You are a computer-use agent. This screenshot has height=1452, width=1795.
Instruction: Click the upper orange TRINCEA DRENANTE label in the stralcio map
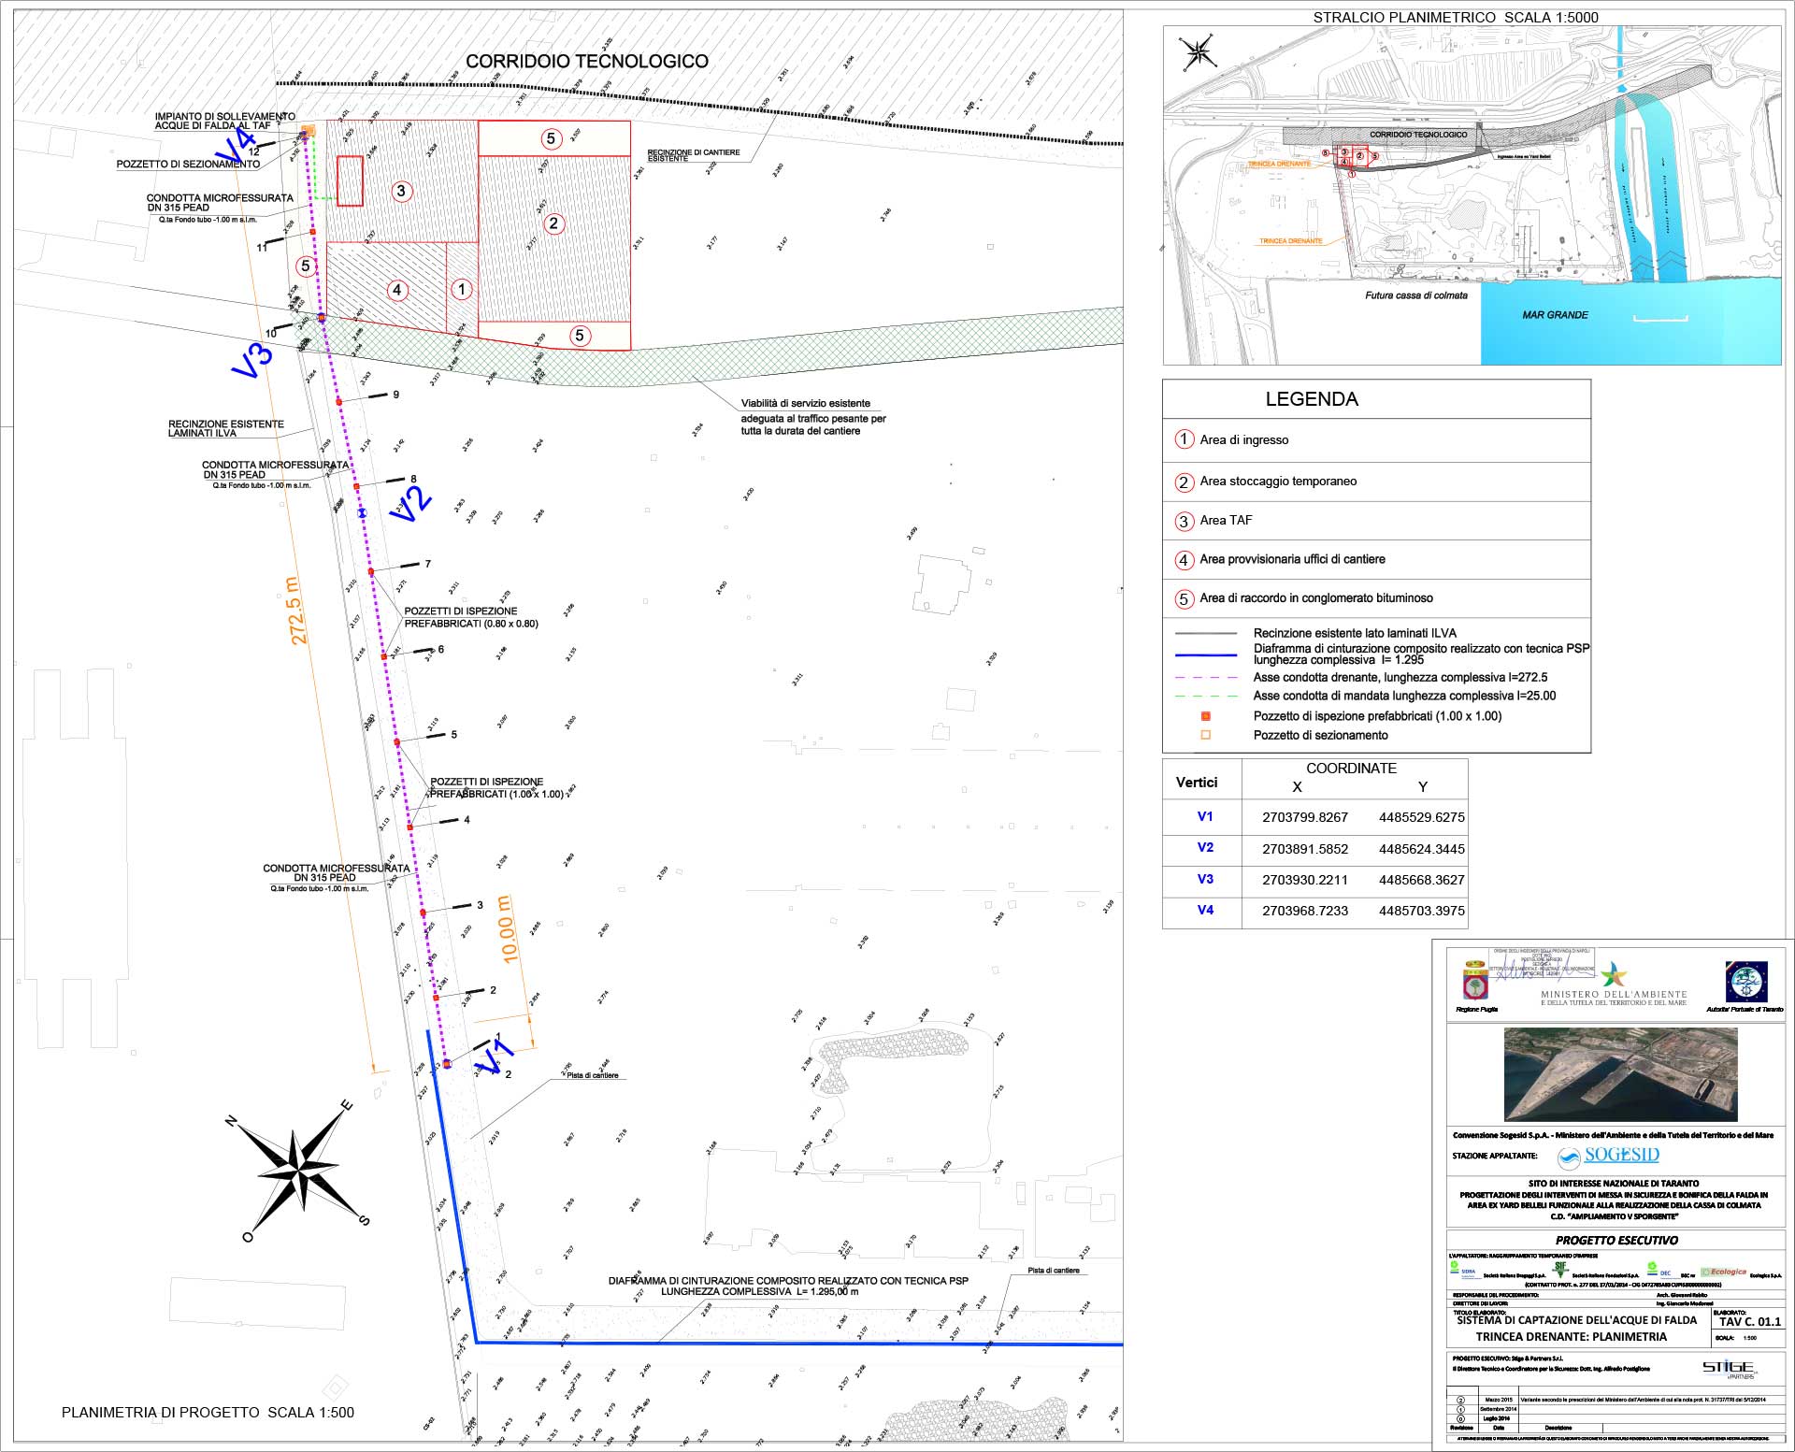1279,165
